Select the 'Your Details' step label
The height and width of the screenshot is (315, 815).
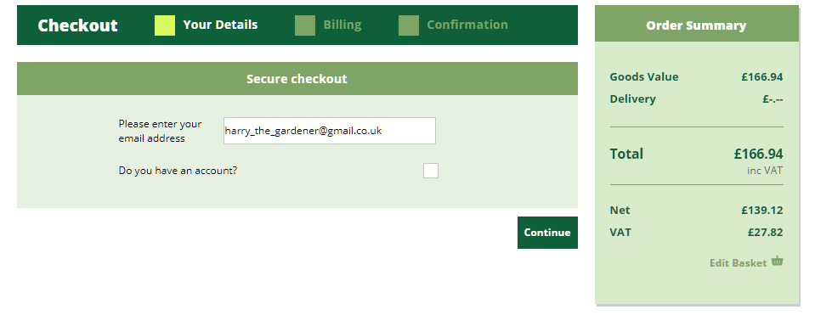coord(220,25)
